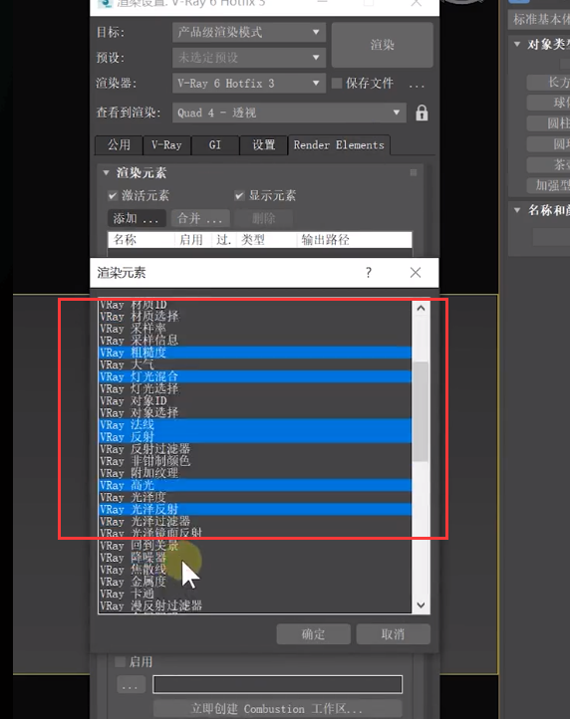Click the question mark help icon in 渲染元素 dialog
Screen dimensions: 570x719
pos(368,273)
